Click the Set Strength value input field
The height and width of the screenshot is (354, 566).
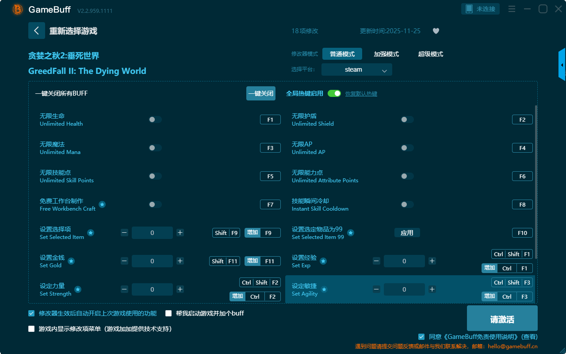pos(152,289)
